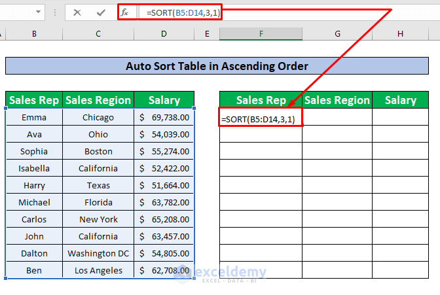Click the cancel X icon in formula bar
The height and width of the screenshot is (295, 440).
coord(77,12)
